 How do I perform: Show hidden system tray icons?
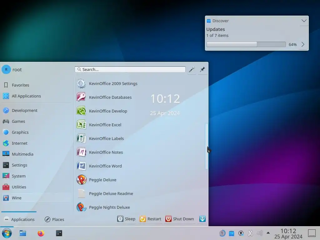(x=268, y=233)
